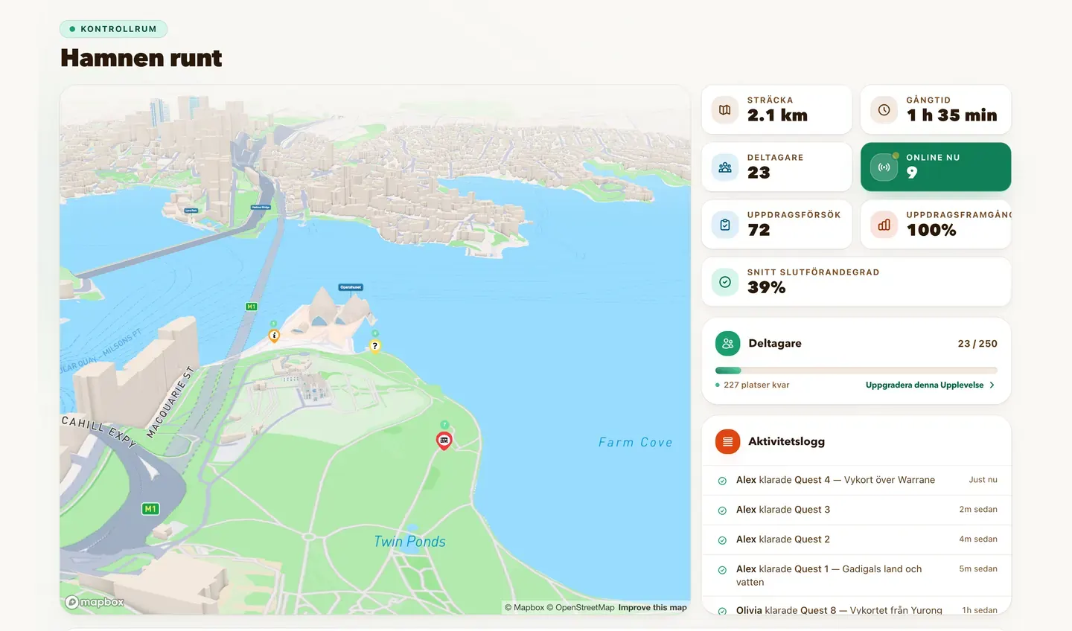Select the orange info map marker
Screen dimensions: 1072x631
click(274, 336)
